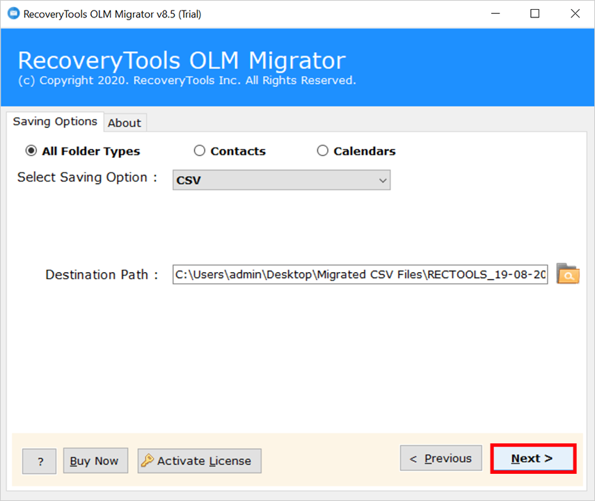Go back with the Previous button
The height and width of the screenshot is (501, 595).
[441, 458]
